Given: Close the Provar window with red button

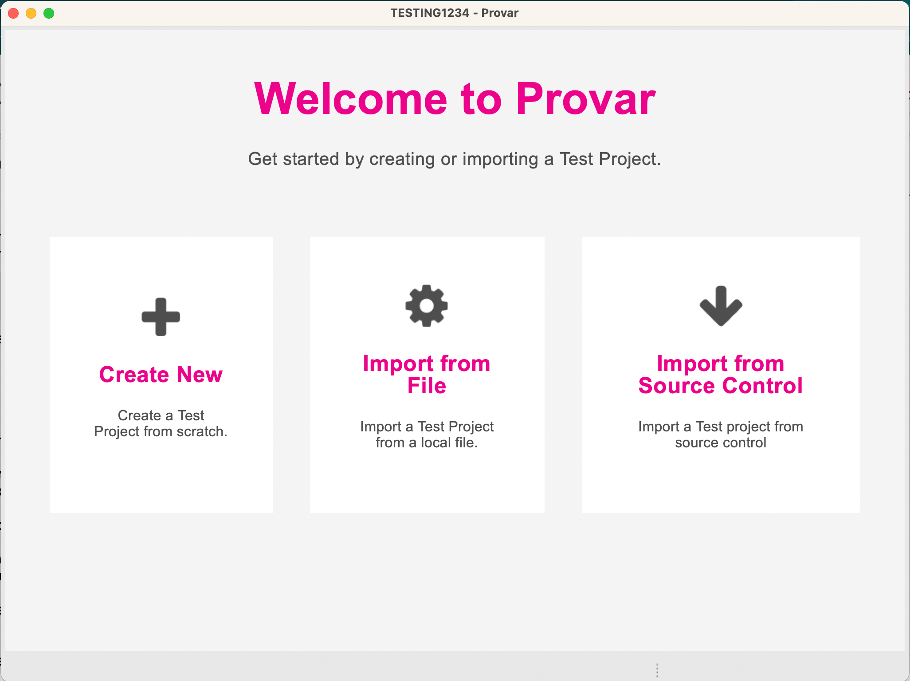Looking at the screenshot, I should (13, 13).
